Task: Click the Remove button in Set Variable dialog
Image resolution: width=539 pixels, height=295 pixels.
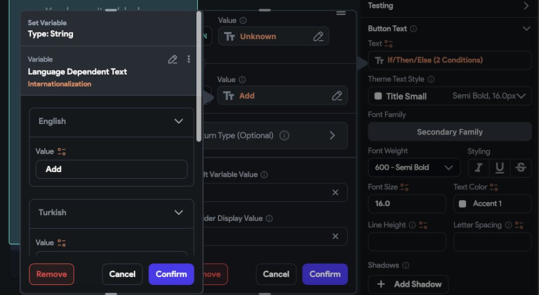Action: [51, 274]
